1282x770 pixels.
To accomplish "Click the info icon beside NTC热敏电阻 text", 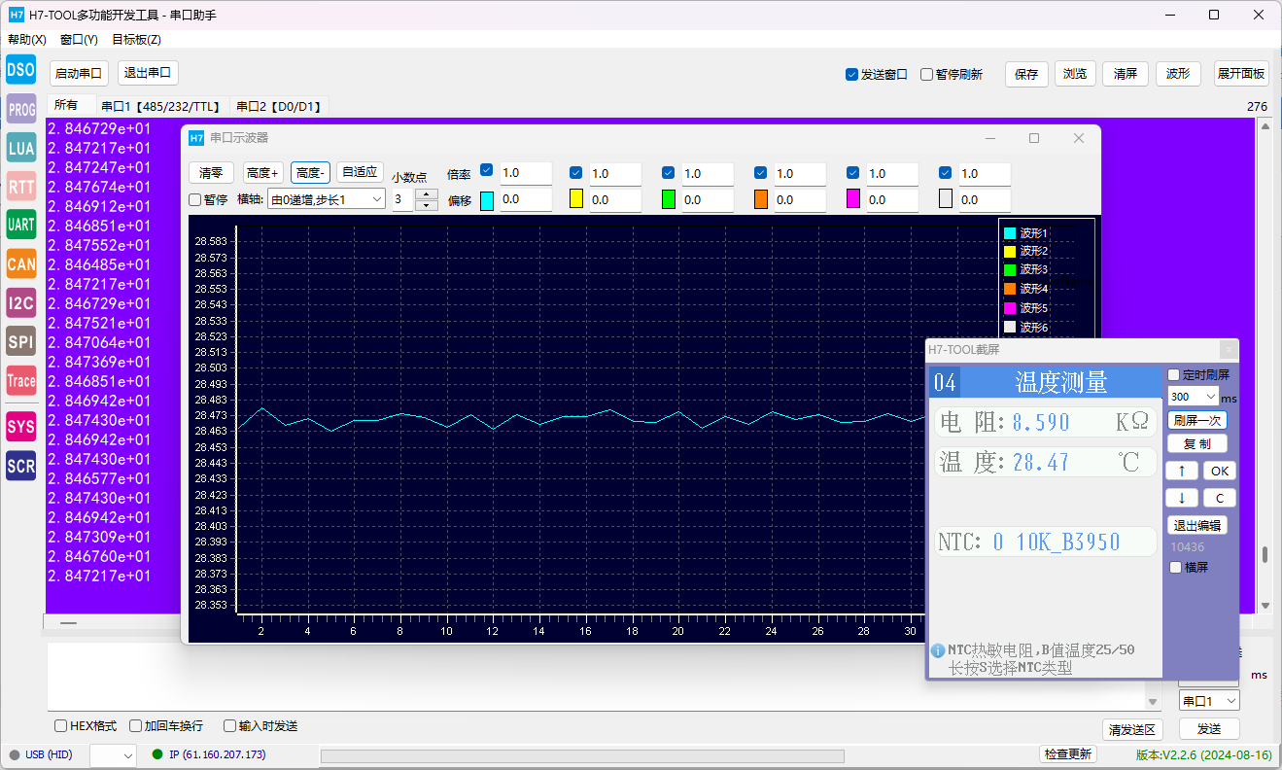I will 937,650.
